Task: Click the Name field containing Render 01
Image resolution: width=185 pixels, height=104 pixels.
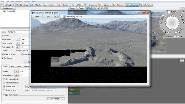Action: [18, 32]
